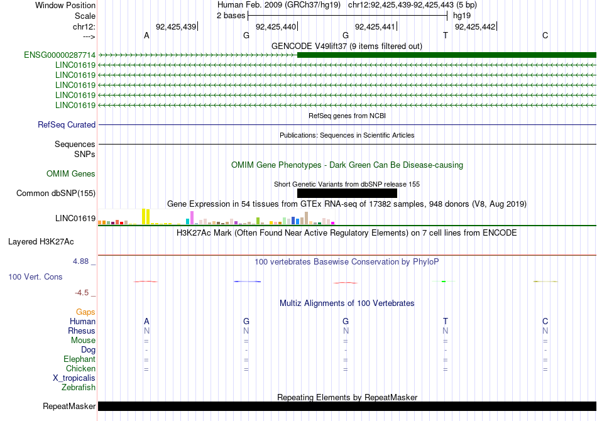Image resolution: width=597 pixels, height=421 pixels.
Task: Click the OMIM Genes track label
Action: [71, 174]
